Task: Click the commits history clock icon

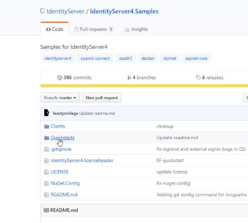Action: 60,78
